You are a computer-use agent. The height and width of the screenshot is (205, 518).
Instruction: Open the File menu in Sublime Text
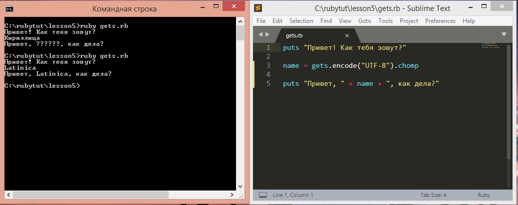pos(261,21)
